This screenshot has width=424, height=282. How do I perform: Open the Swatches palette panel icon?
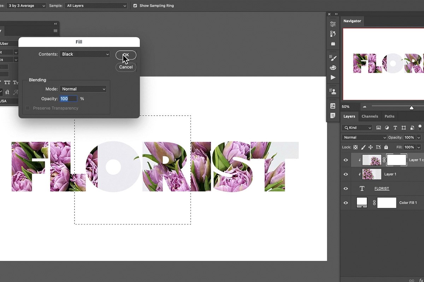pos(333,68)
